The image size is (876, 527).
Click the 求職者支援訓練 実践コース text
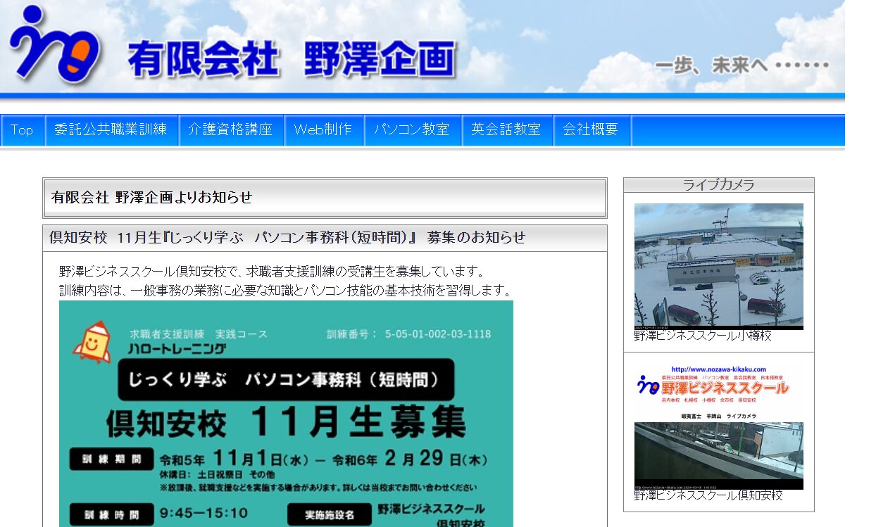point(199,334)
